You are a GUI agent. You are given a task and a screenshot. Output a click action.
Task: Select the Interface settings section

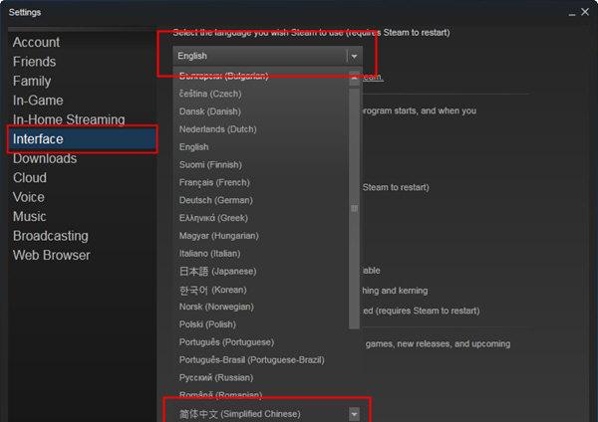coord(82,139)
